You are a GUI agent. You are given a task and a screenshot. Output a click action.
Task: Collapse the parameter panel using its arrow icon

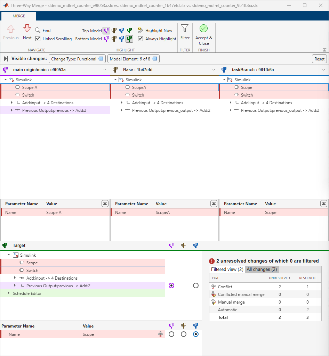point(105,204)
